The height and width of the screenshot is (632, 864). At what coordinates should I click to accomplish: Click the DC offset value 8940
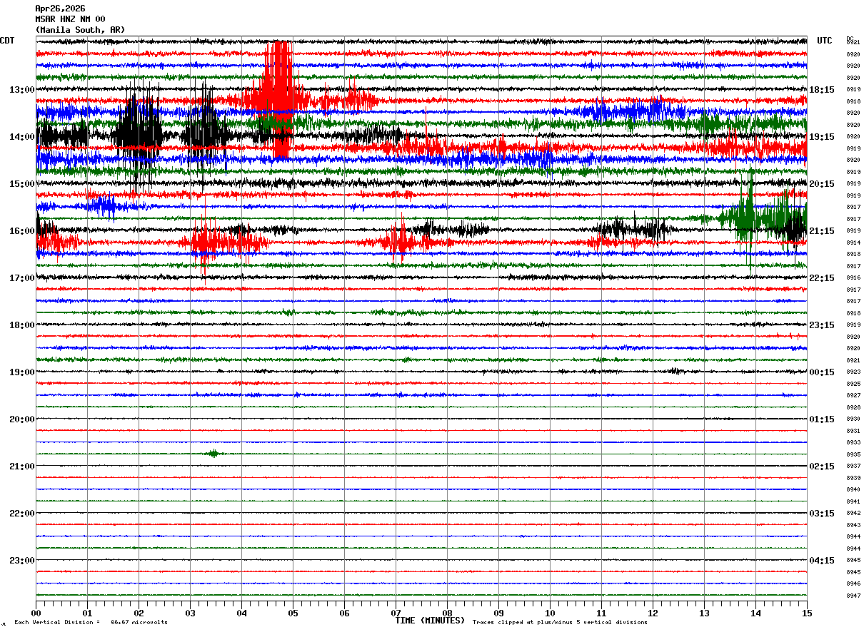[853, 489]
